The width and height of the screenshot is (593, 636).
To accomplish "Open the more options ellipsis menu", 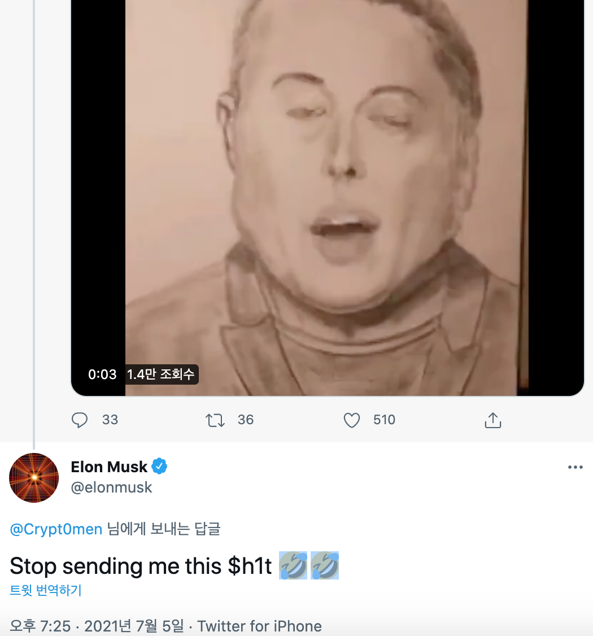I will pyautogui.click(x=575, y=467).
